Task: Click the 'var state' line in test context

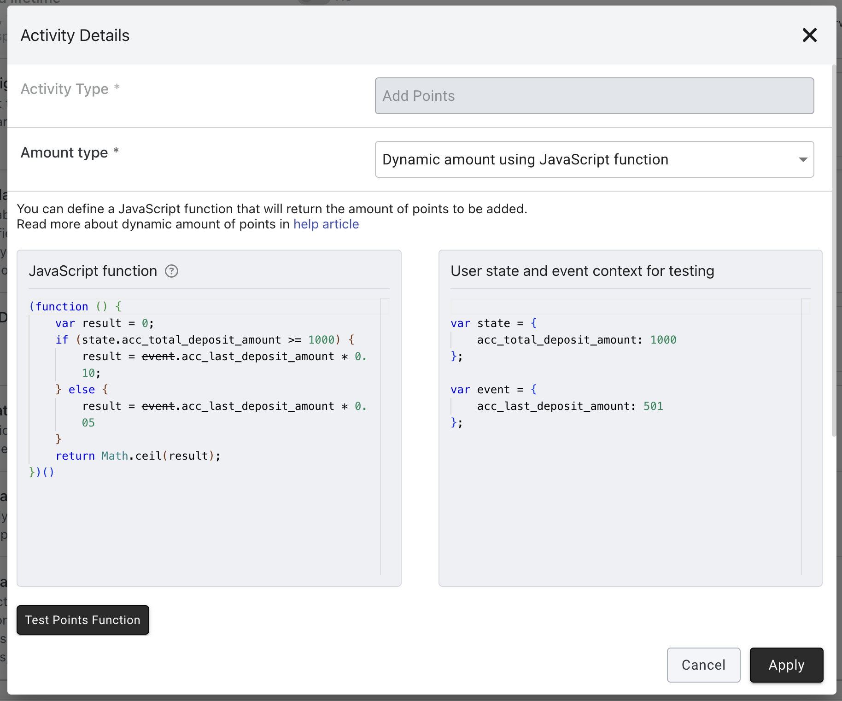Action: 493,323
